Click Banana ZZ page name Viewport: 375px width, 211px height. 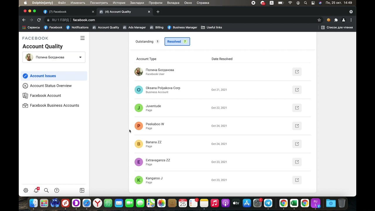[154, 142]
